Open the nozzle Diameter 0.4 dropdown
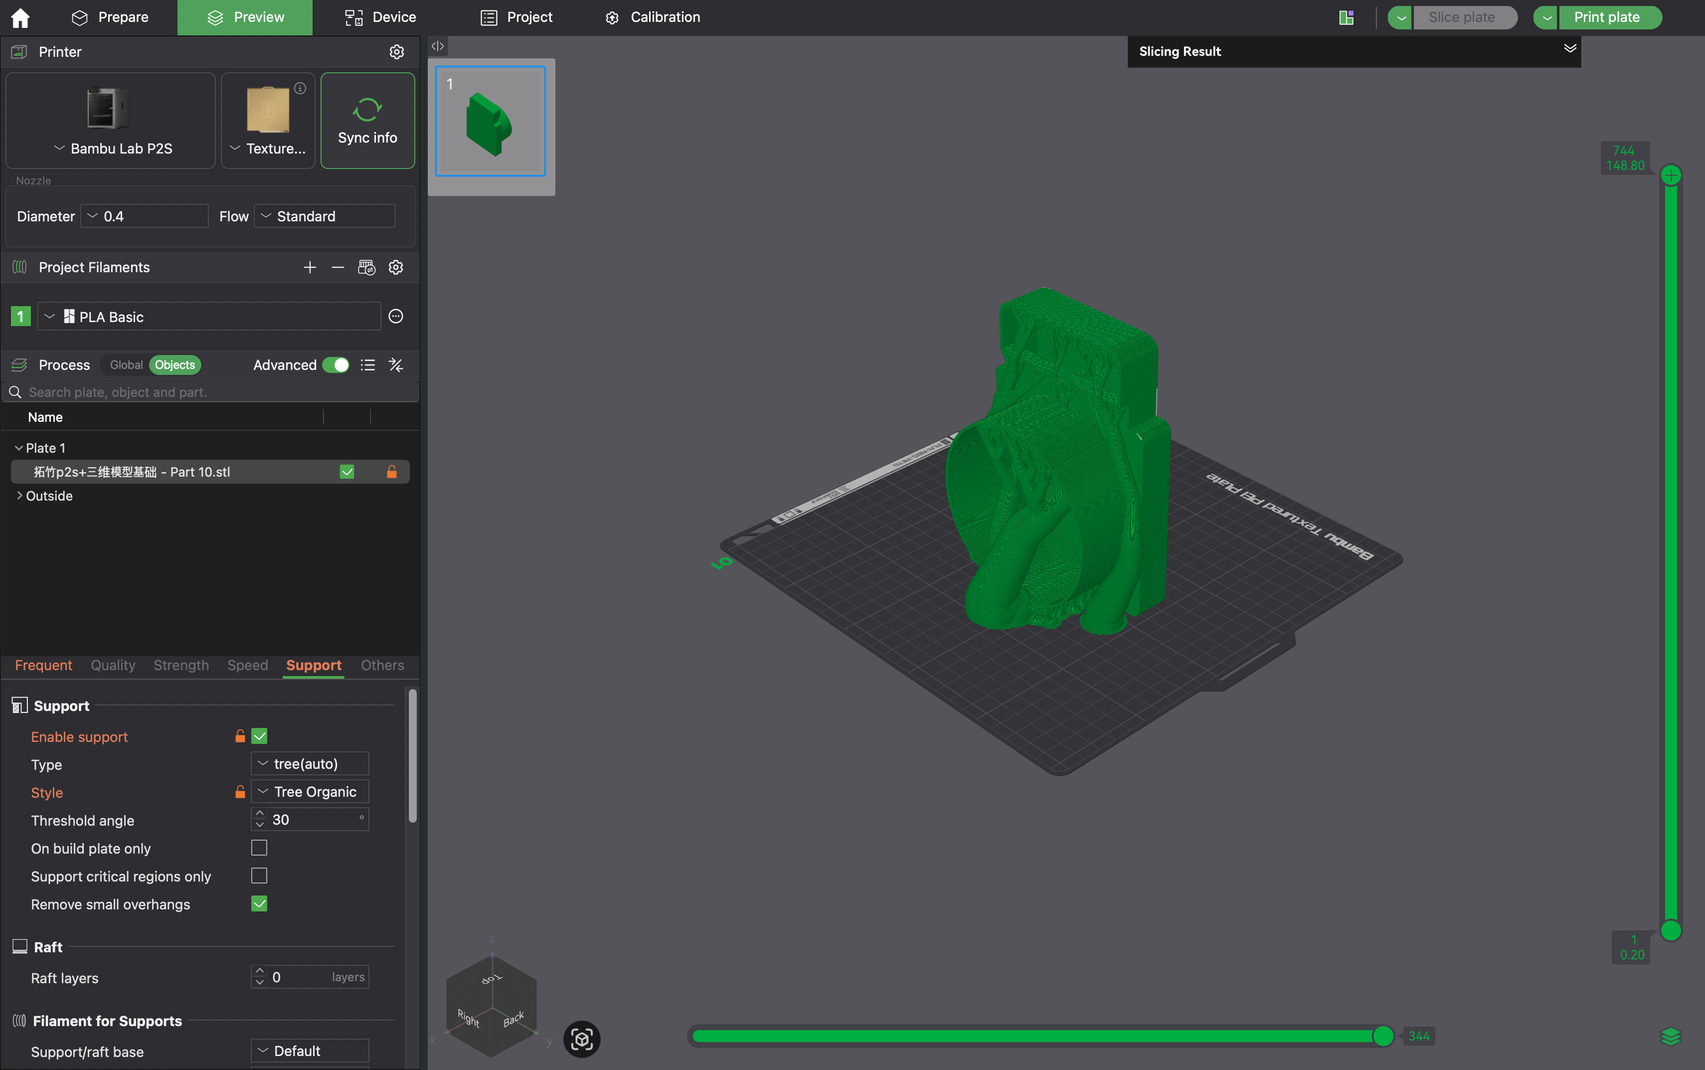This screenshot has width=1705, height=1070. (x=144, y=216)
